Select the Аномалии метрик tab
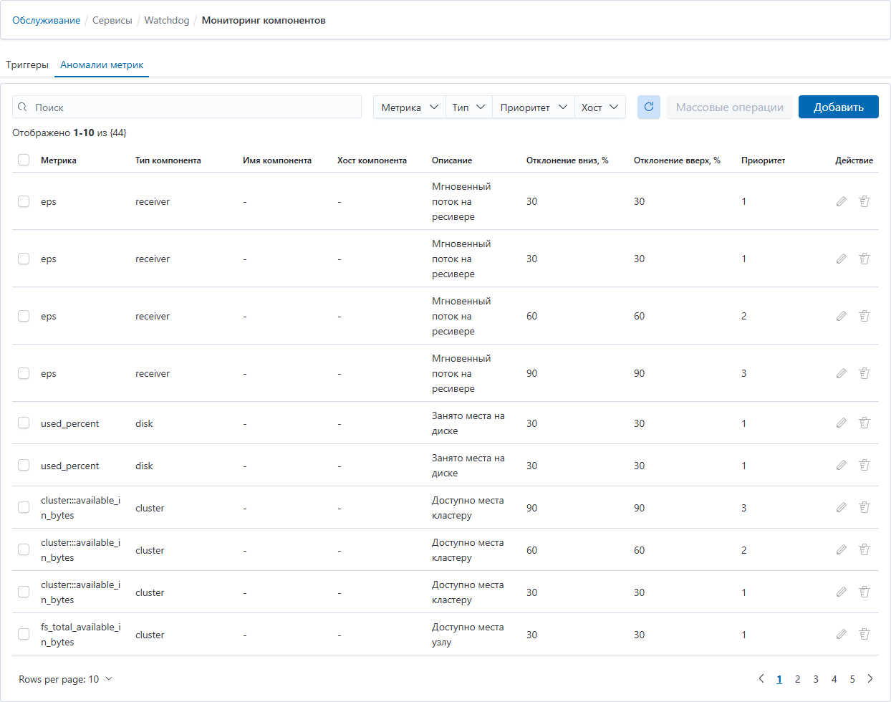 click(102, 64)
